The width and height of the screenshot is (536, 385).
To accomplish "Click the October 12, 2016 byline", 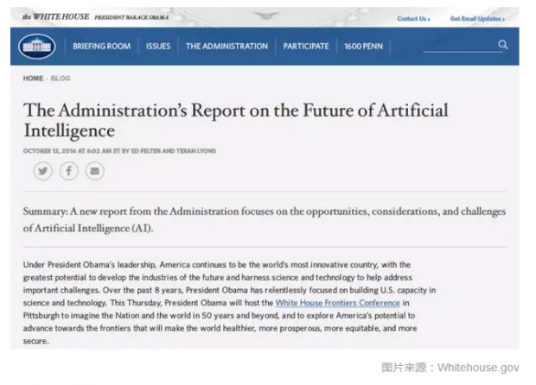I will pyautogui.click(x=119, y=151).
